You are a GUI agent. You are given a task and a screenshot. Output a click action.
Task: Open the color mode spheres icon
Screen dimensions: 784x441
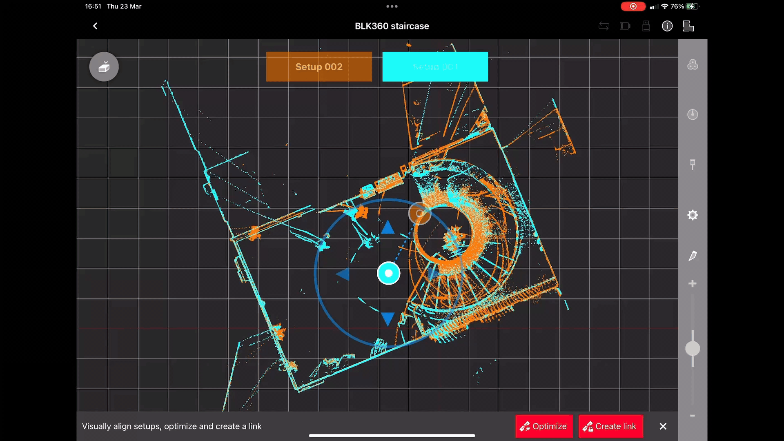click(x=692, y=65)
